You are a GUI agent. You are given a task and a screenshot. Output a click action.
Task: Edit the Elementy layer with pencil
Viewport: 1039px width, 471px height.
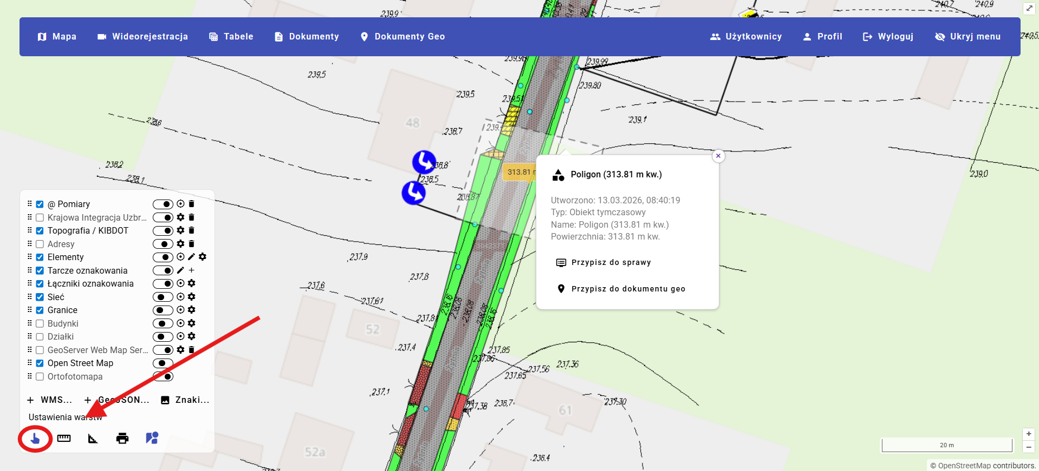pos(191,257)
